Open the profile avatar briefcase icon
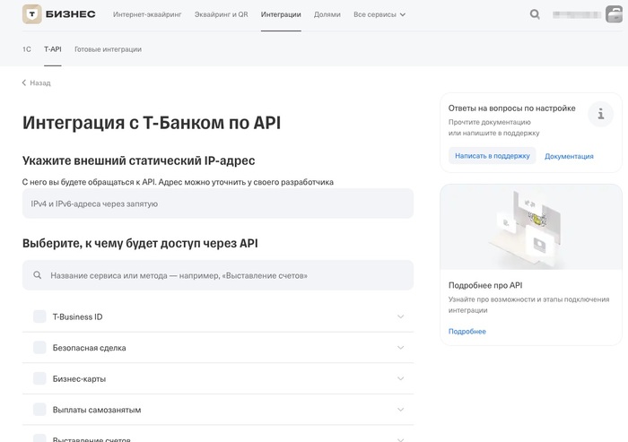628x442 pixels. (x=614, y=14)
